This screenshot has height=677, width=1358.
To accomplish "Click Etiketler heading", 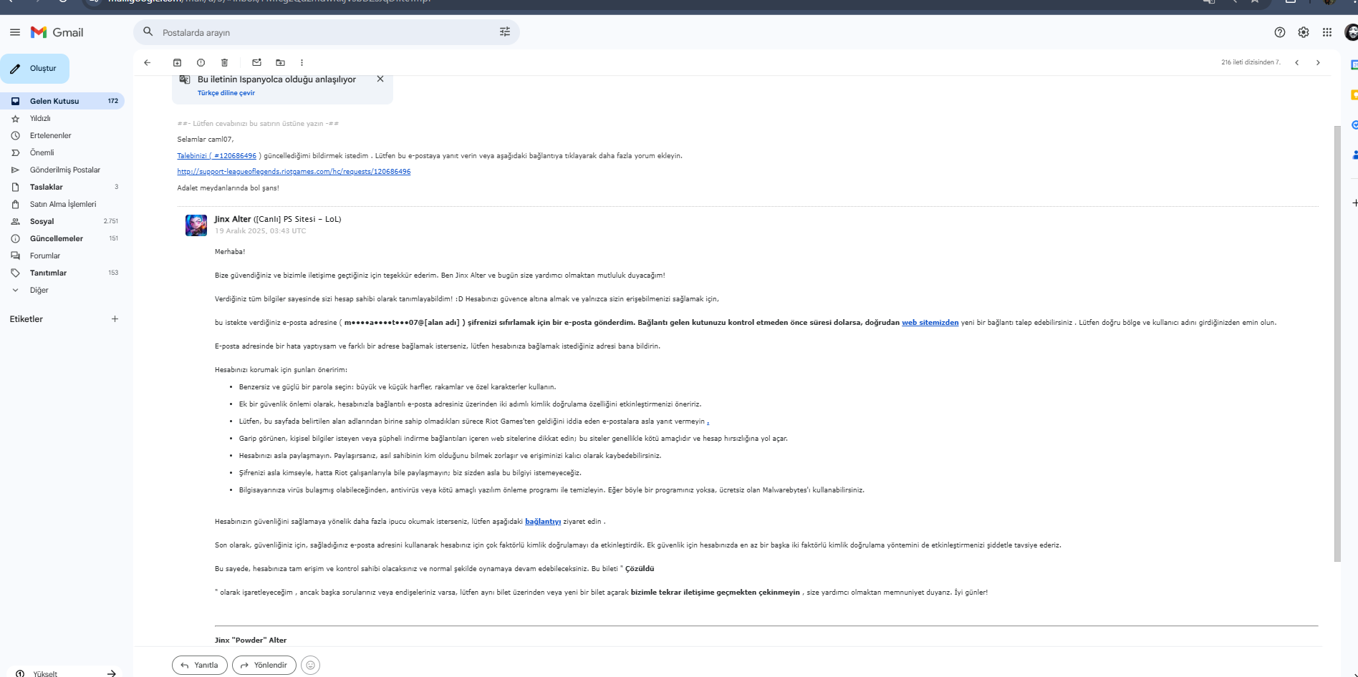I will pos(27,319).
